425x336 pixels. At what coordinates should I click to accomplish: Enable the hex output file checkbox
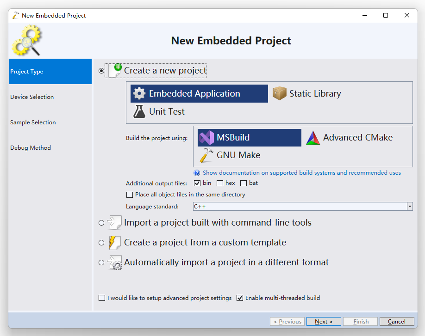tap(220, 183)
